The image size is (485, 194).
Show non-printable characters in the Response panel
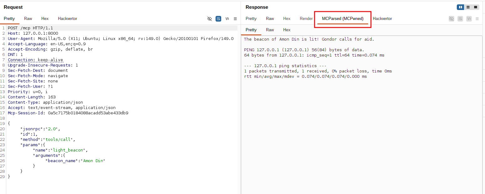451,19
